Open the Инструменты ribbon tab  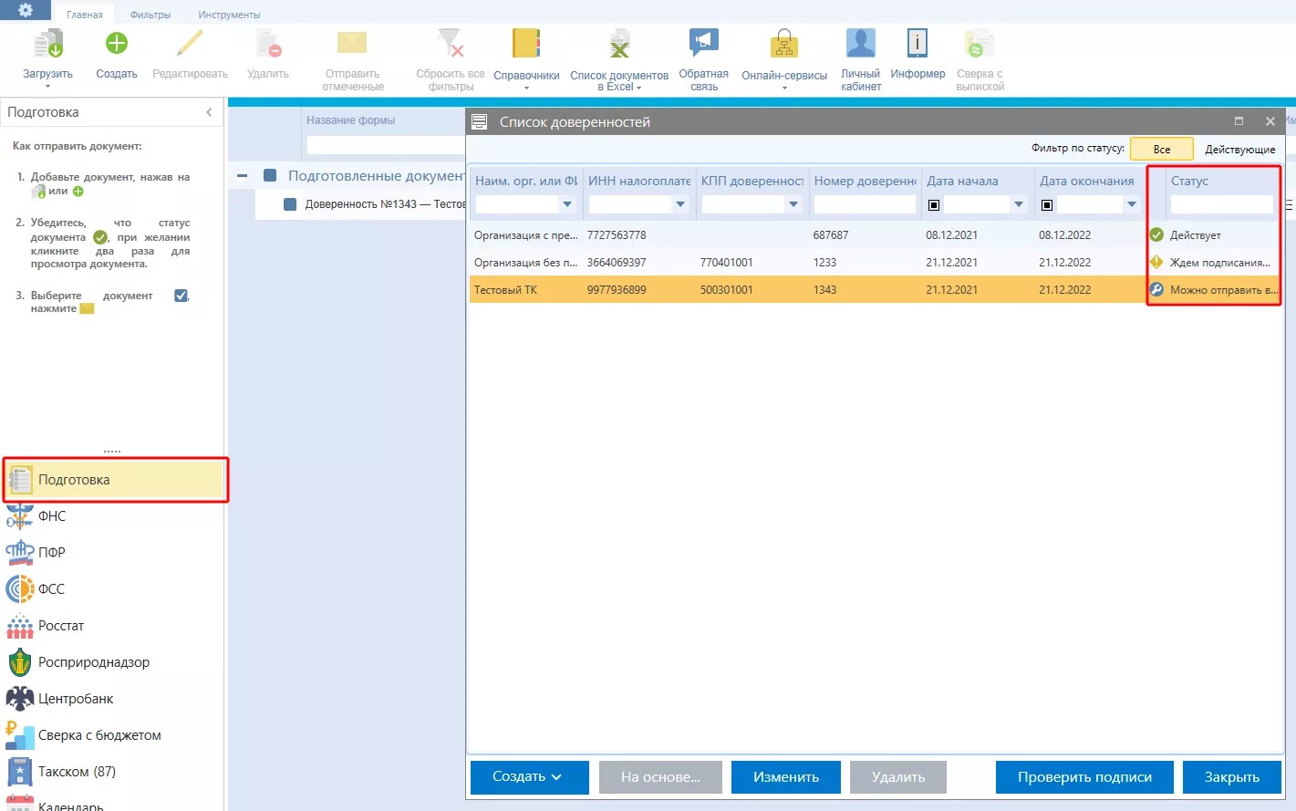(229, 15)
